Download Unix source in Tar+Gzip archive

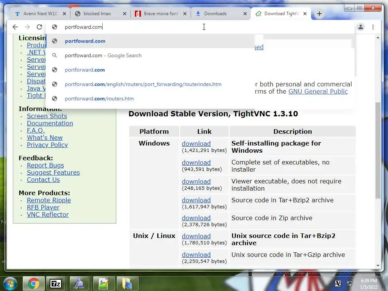196,255
